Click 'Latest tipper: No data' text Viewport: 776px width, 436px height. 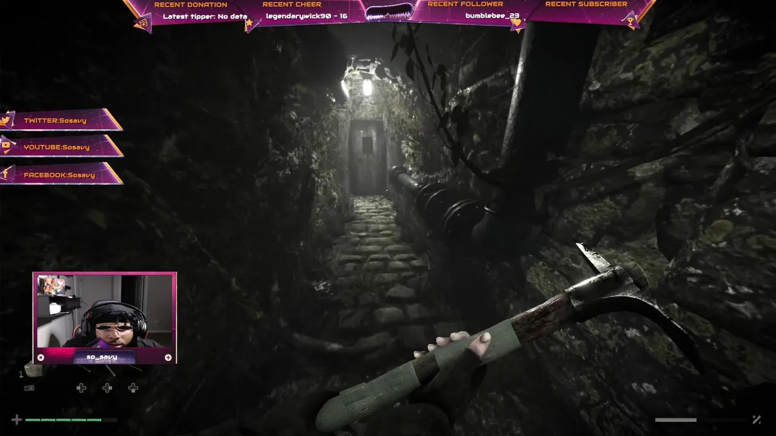point(205,16)
